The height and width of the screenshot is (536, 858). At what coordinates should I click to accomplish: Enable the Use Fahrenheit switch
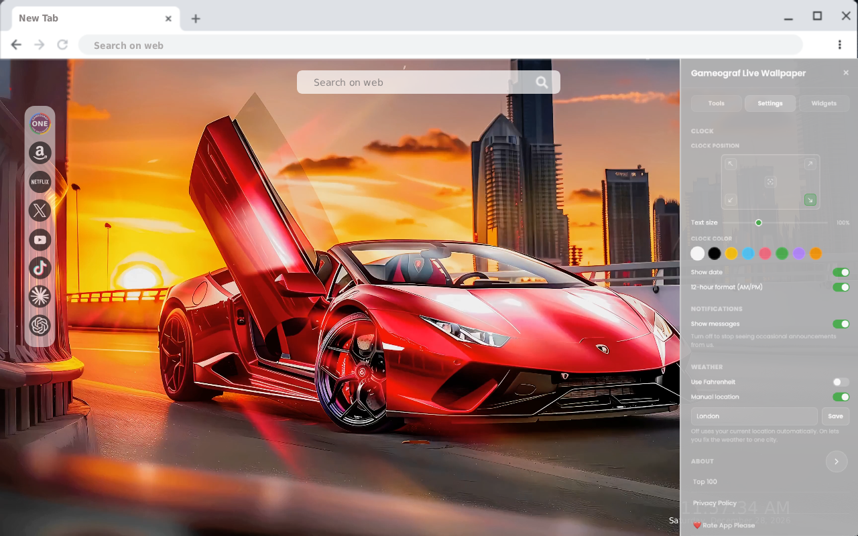click(x=841, y=382)
